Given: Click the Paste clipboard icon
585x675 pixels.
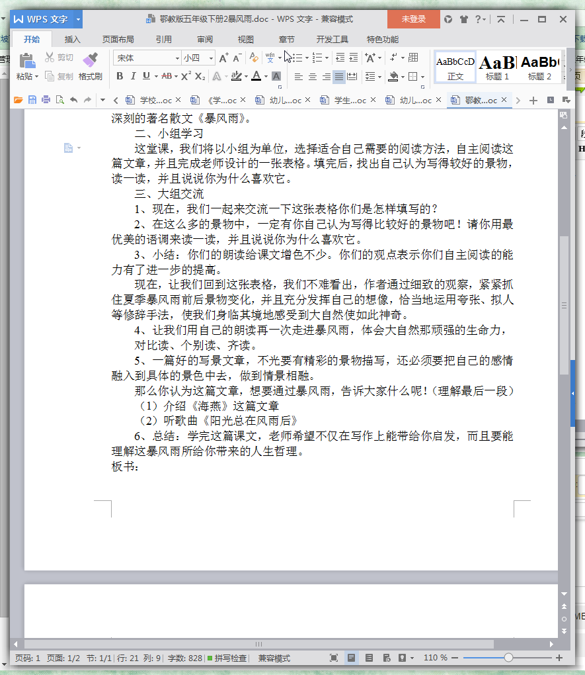Looking at the screenshot, I should coord(27,61).
